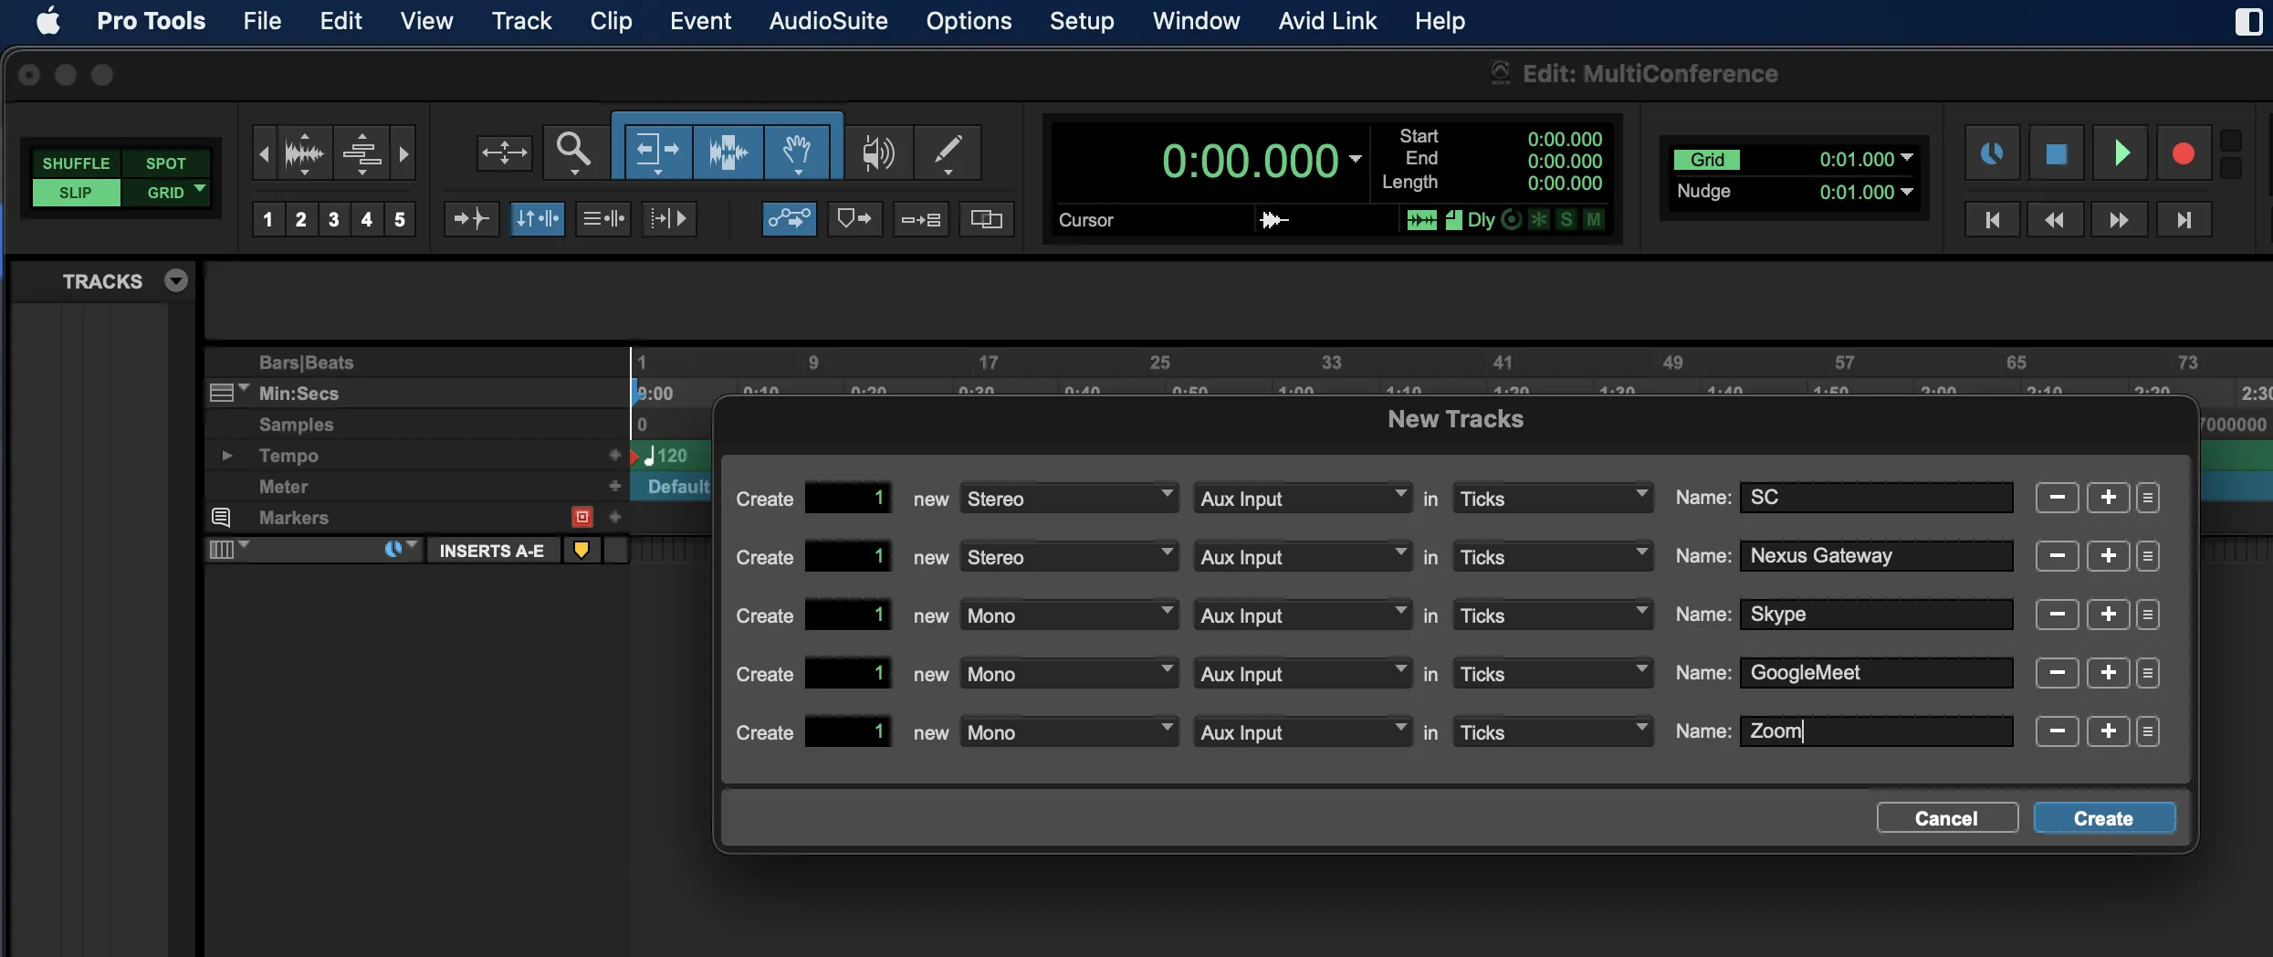The height and width of the screenshot is (957, 2273).
Task: Click the red Markers add icon
Action: pos(582,518)
